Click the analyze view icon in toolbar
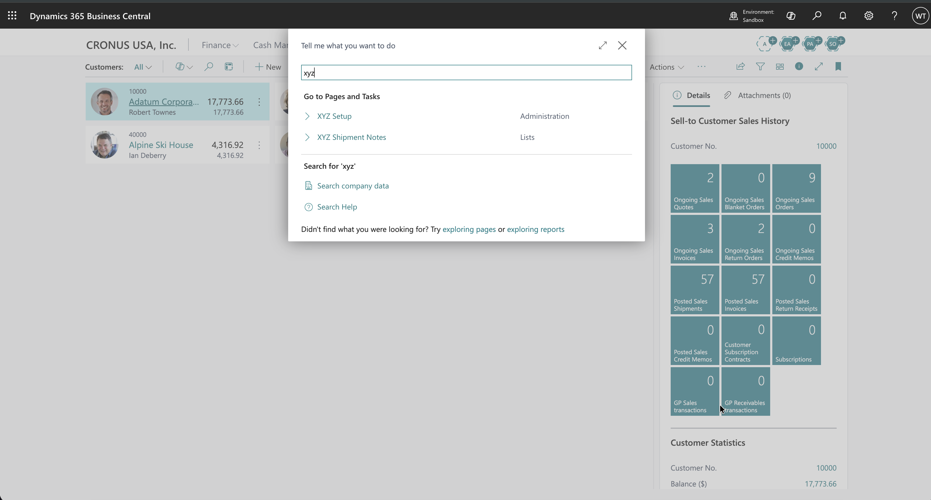This screenshot has height=500, width=931. tap(229, 67)
